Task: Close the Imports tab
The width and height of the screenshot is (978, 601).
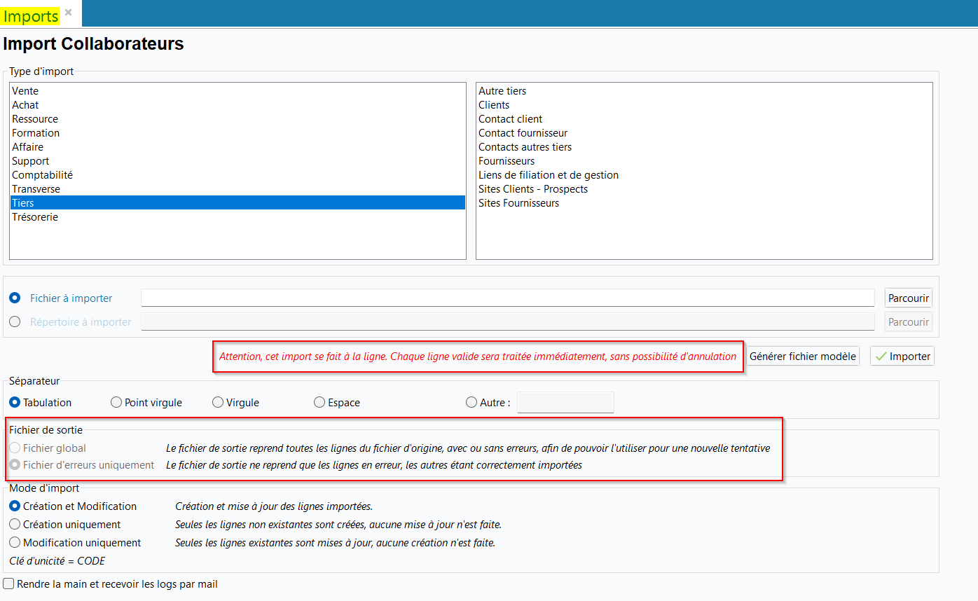Action: coord(69,12)
